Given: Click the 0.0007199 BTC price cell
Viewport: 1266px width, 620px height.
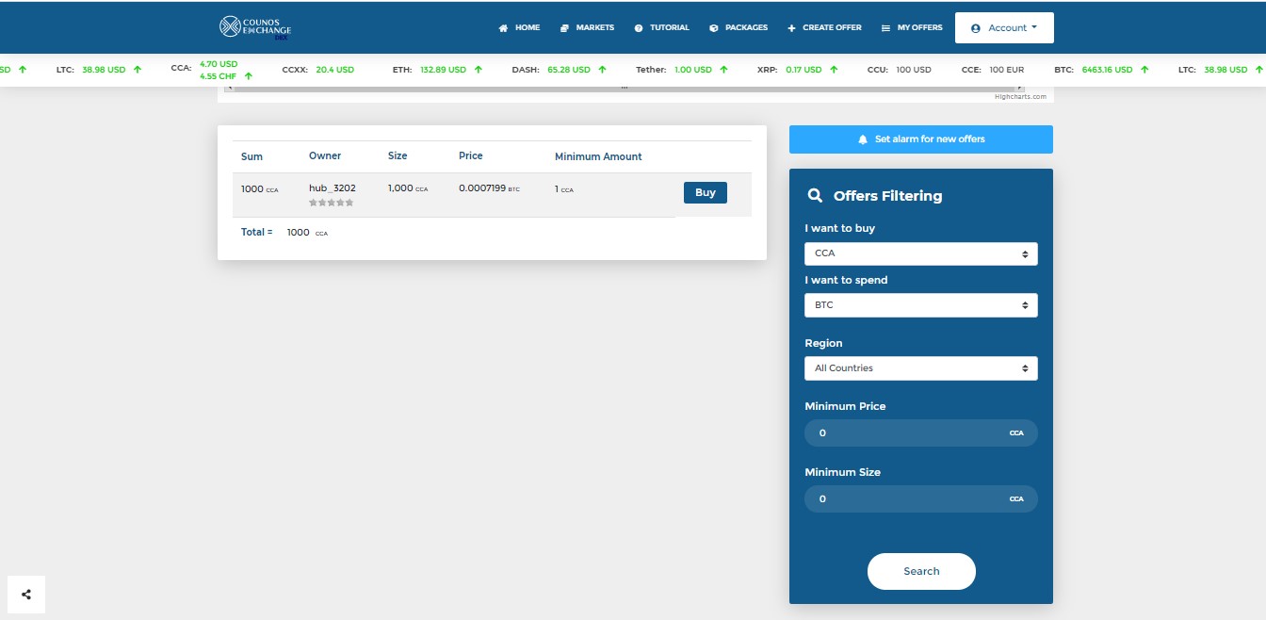Looking at the screenshot, I should pyautogui.click(x=489, y=188).
